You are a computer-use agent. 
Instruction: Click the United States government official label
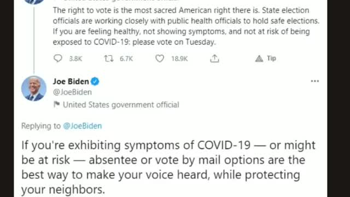(121, 105)
